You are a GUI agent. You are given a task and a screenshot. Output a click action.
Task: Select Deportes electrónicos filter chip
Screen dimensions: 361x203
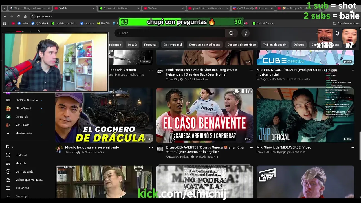pyautogui.click(x=241, y=45)
